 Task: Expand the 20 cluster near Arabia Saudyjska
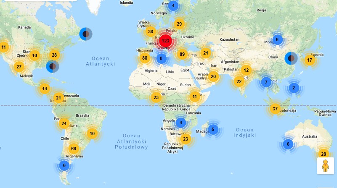click(213, 76)
